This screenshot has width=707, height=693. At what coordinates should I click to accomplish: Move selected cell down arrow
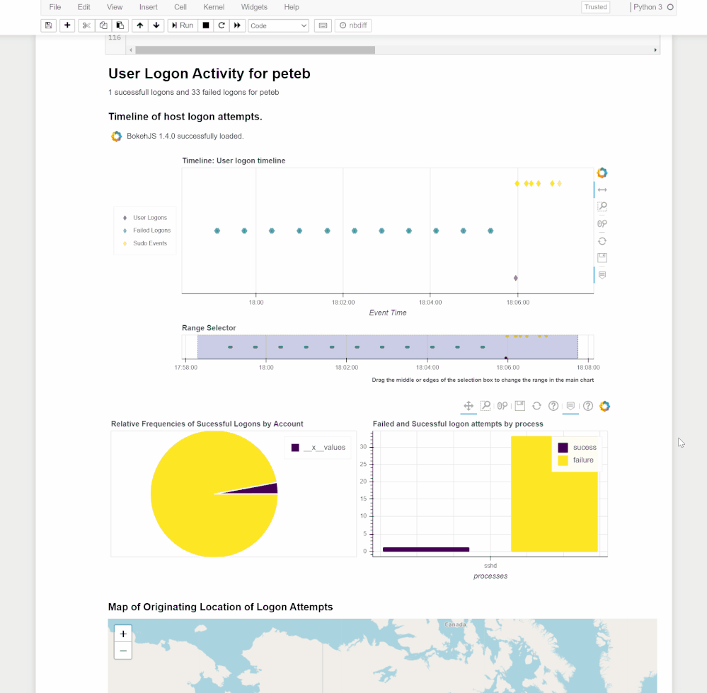pyautogui.click(x=156, y=25)
